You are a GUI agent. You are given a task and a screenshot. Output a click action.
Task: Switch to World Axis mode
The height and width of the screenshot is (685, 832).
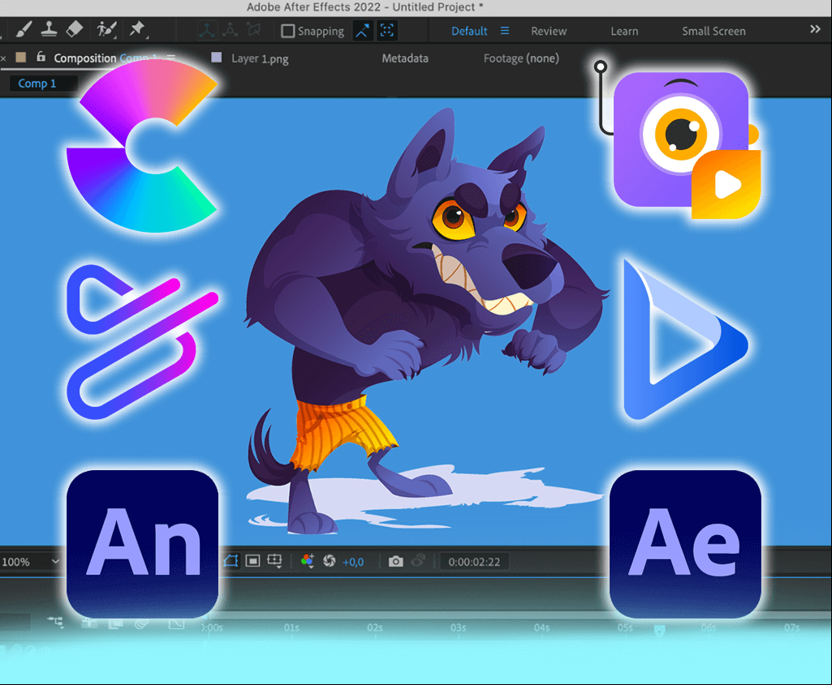(x=231, y=30)
